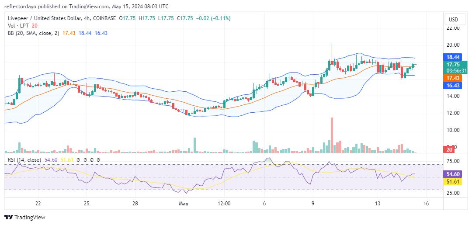Click the 18.44 upper band price tag
The height and width of the screenshot is (225, 472).
point(453,56)
